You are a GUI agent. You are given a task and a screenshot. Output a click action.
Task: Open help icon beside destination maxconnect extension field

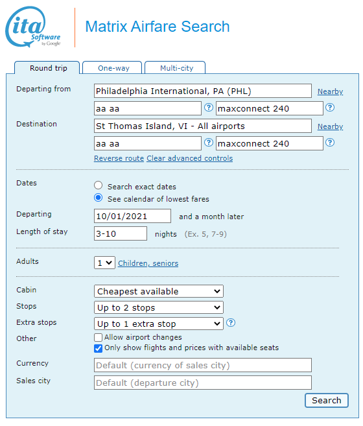pos(330,143)
